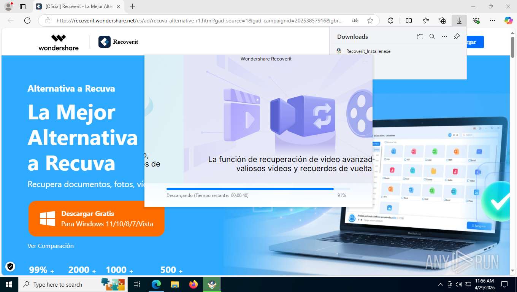Show hidden system tray icons
Screen dimensions: 517x292
coord(441,284)
